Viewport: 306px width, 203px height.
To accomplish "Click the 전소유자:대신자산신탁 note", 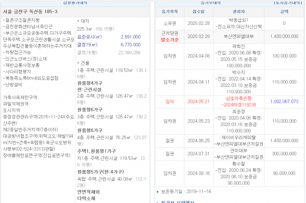I will pyautogui.click(x=239, y=27).
